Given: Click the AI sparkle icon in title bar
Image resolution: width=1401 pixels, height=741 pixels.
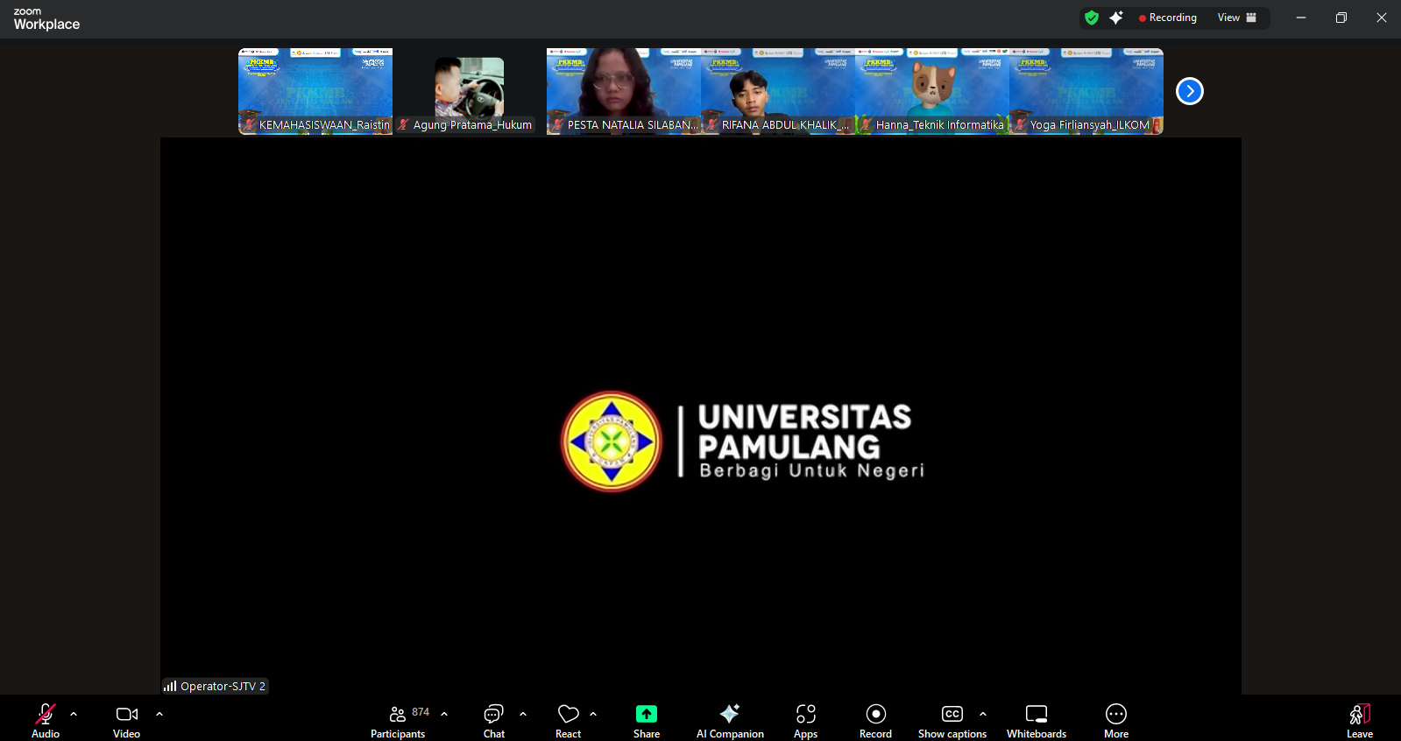Looking at the screenshot, I should click(1116, 18).
